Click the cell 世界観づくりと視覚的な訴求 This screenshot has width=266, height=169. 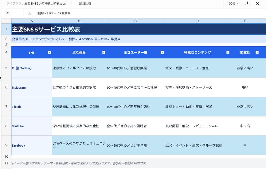79,87
